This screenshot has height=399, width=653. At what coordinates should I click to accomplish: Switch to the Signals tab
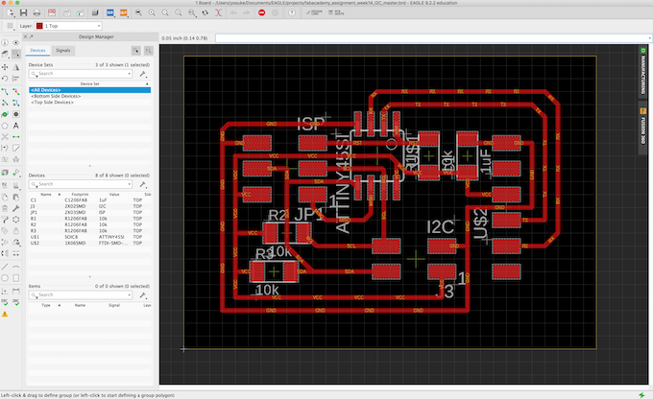(x=63, y=49)
